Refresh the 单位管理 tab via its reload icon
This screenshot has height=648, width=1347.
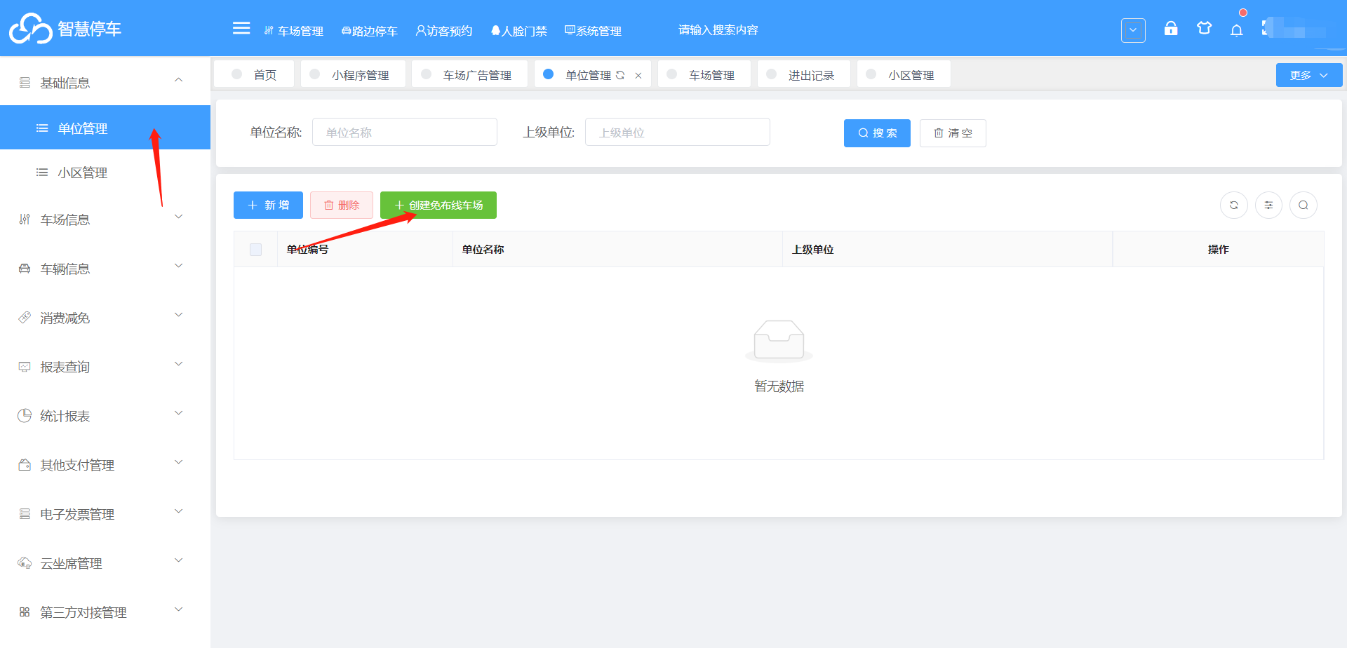(x=620, y=75)
